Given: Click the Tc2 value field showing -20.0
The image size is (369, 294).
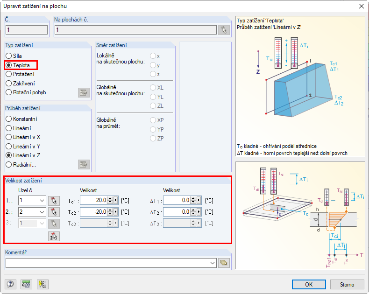Looking at the screenshot, I should pyautogui.click(x=94, y=212).
